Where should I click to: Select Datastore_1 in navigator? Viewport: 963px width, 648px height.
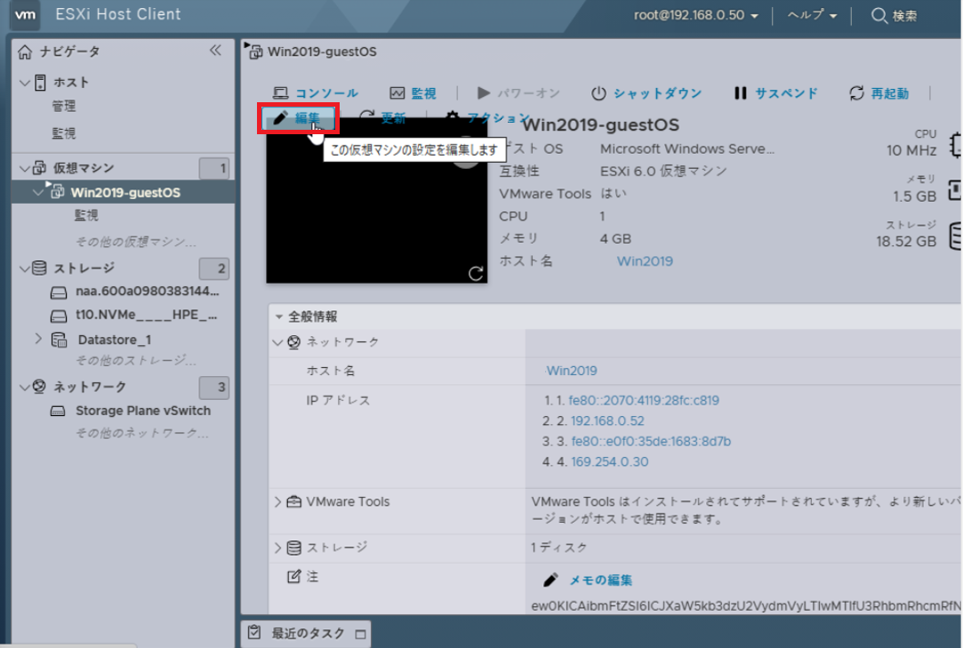(114, 340)
